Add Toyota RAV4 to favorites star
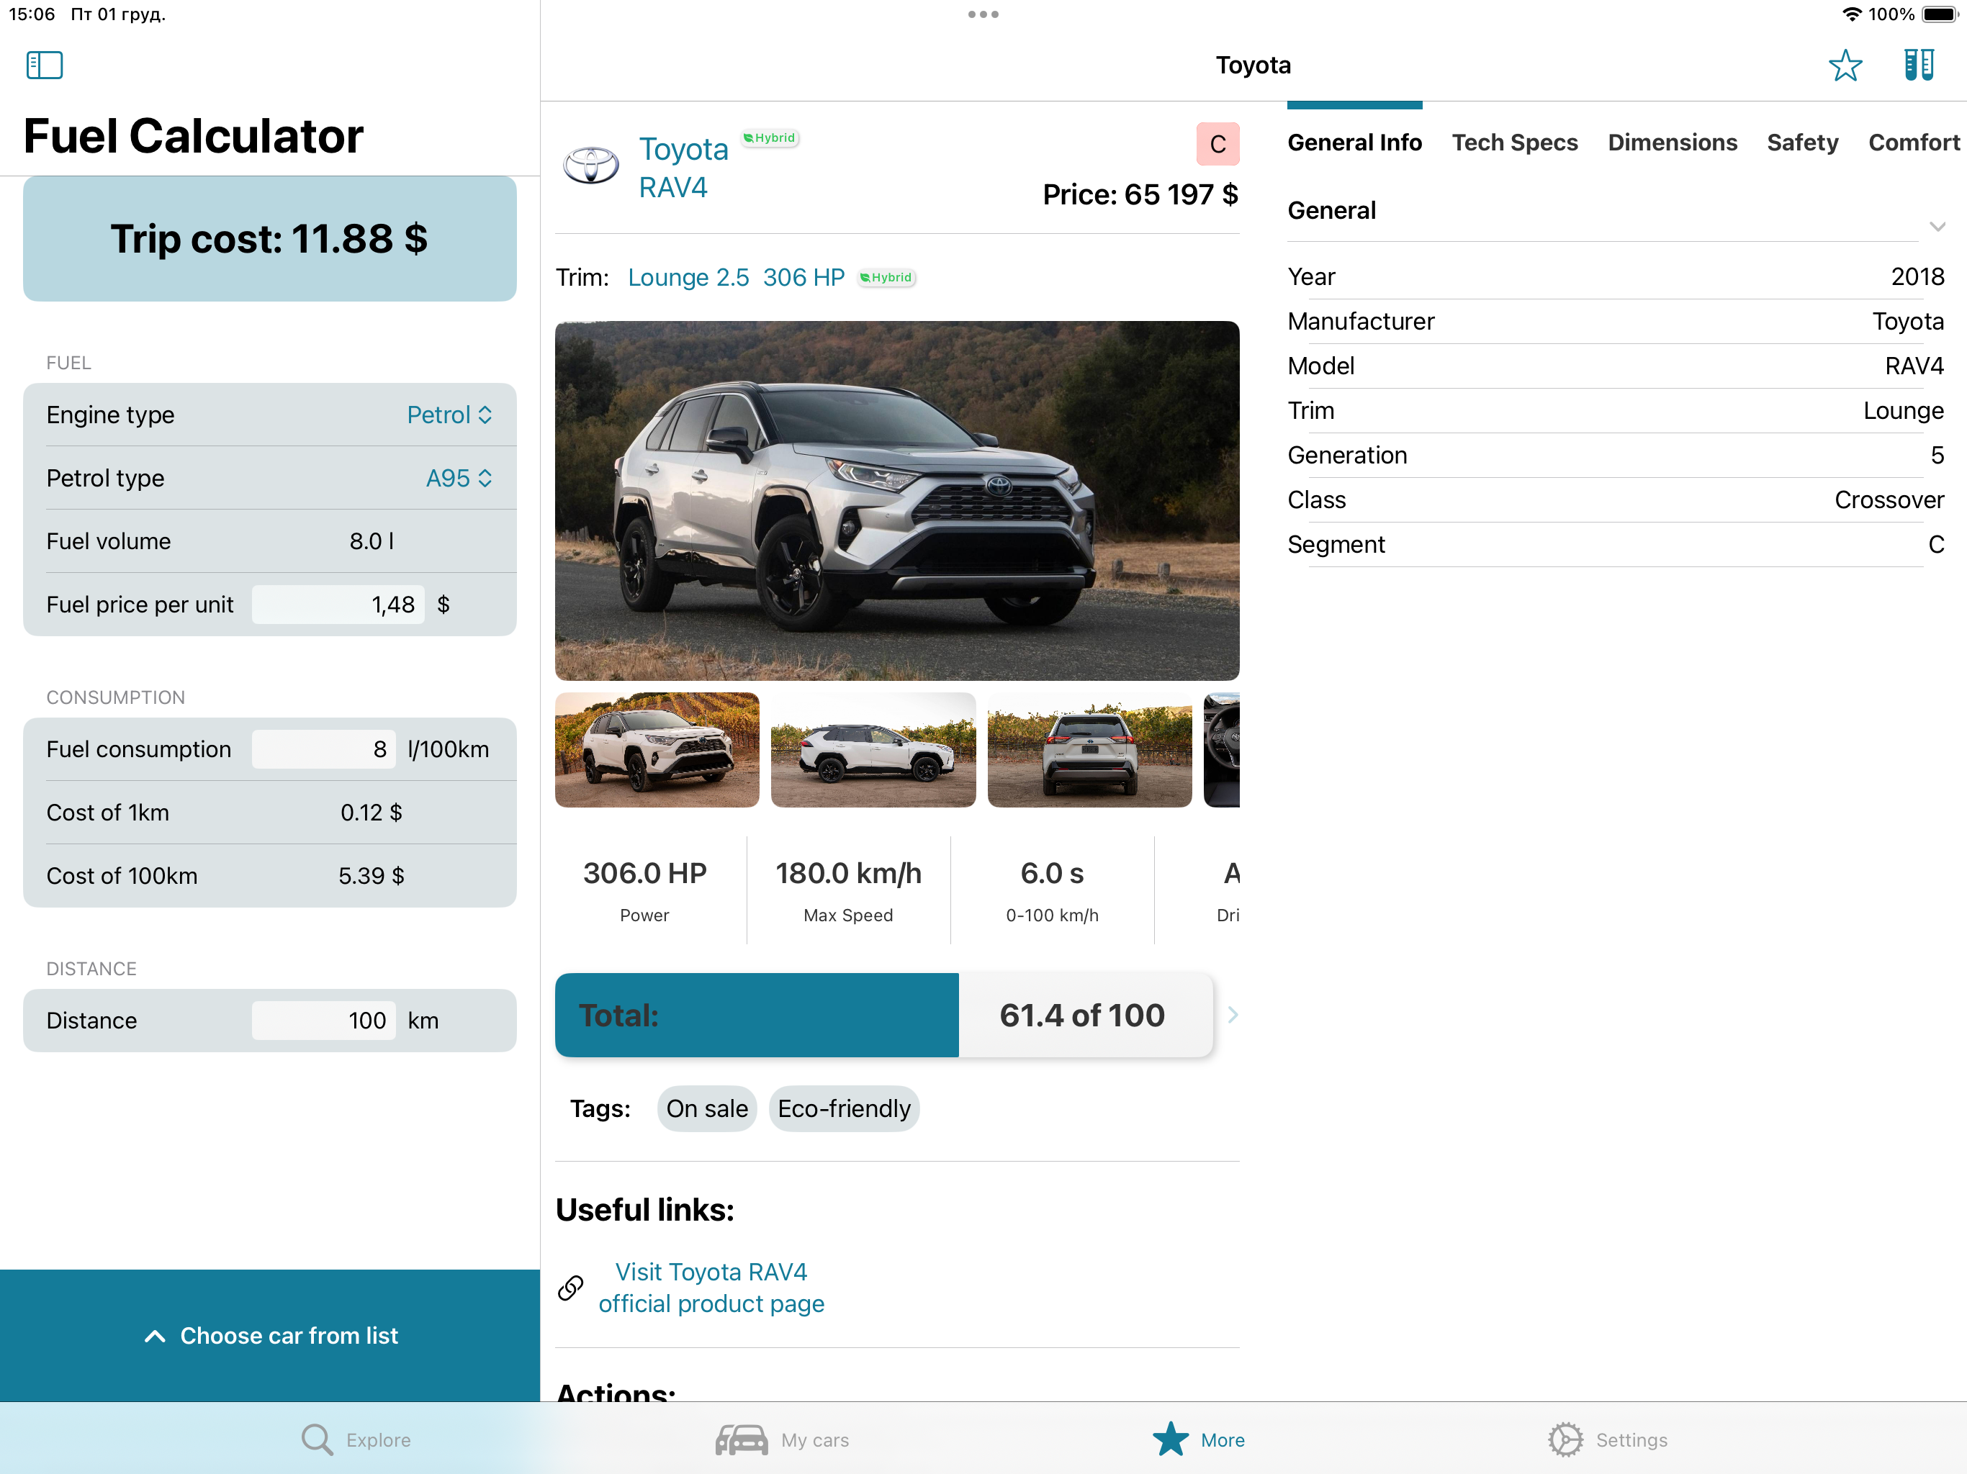The height and width of the screenshot is (1474, 1967). coord(1845,65)
